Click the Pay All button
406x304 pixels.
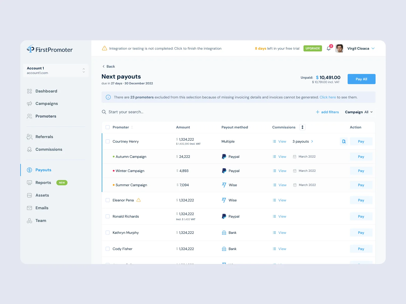(x=361, y=79)
